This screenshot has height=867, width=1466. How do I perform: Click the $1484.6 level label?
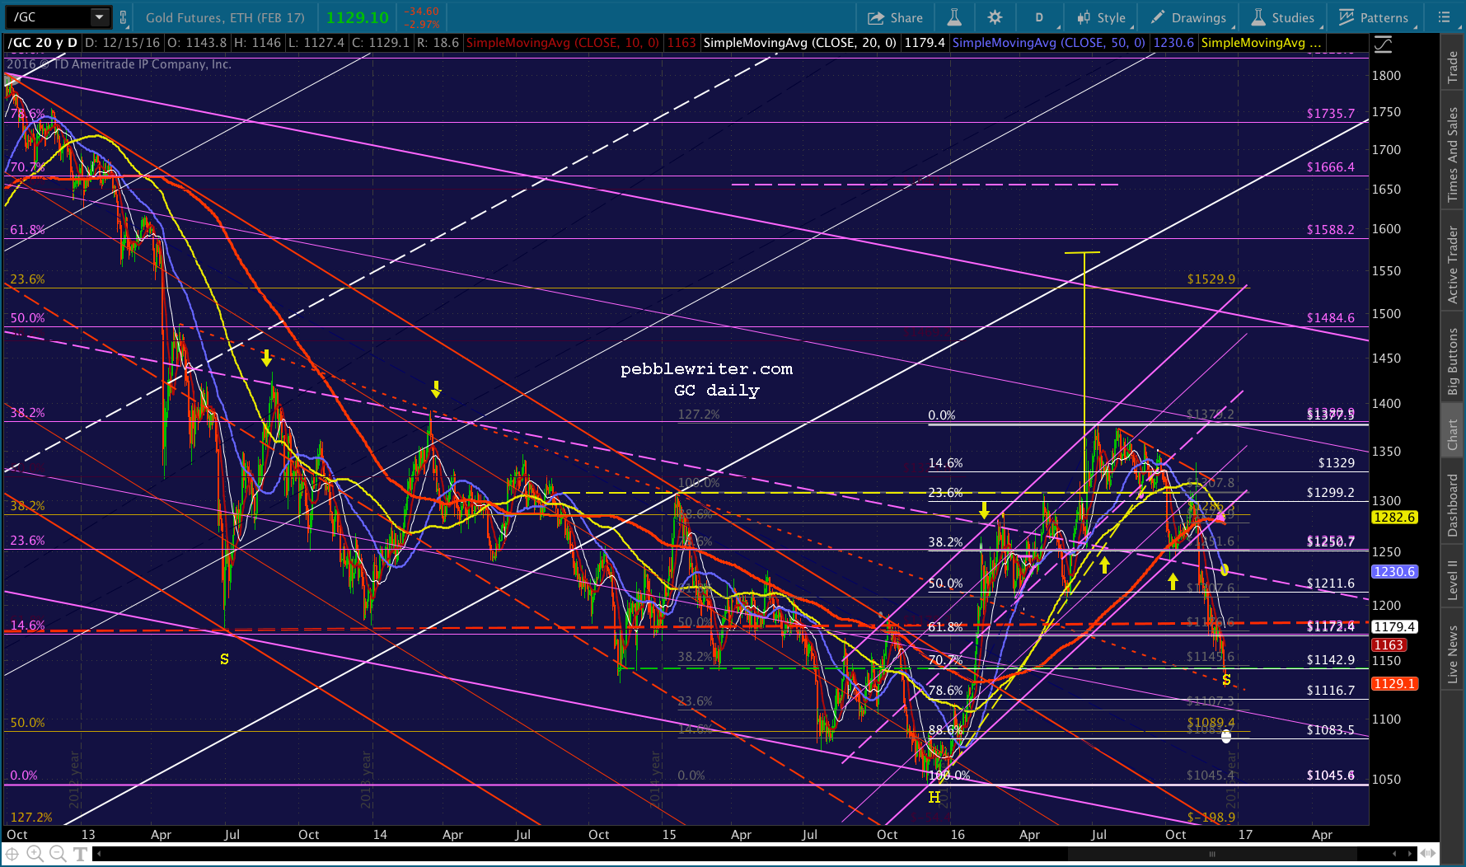click(x=1330, y=318)
